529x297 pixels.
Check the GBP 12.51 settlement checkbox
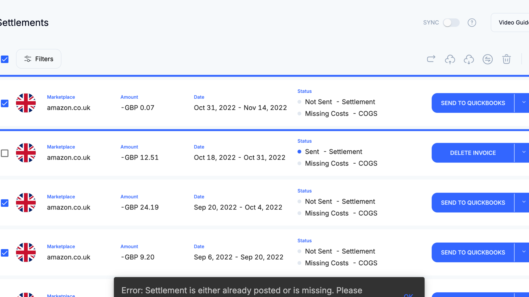click(5, 153)
